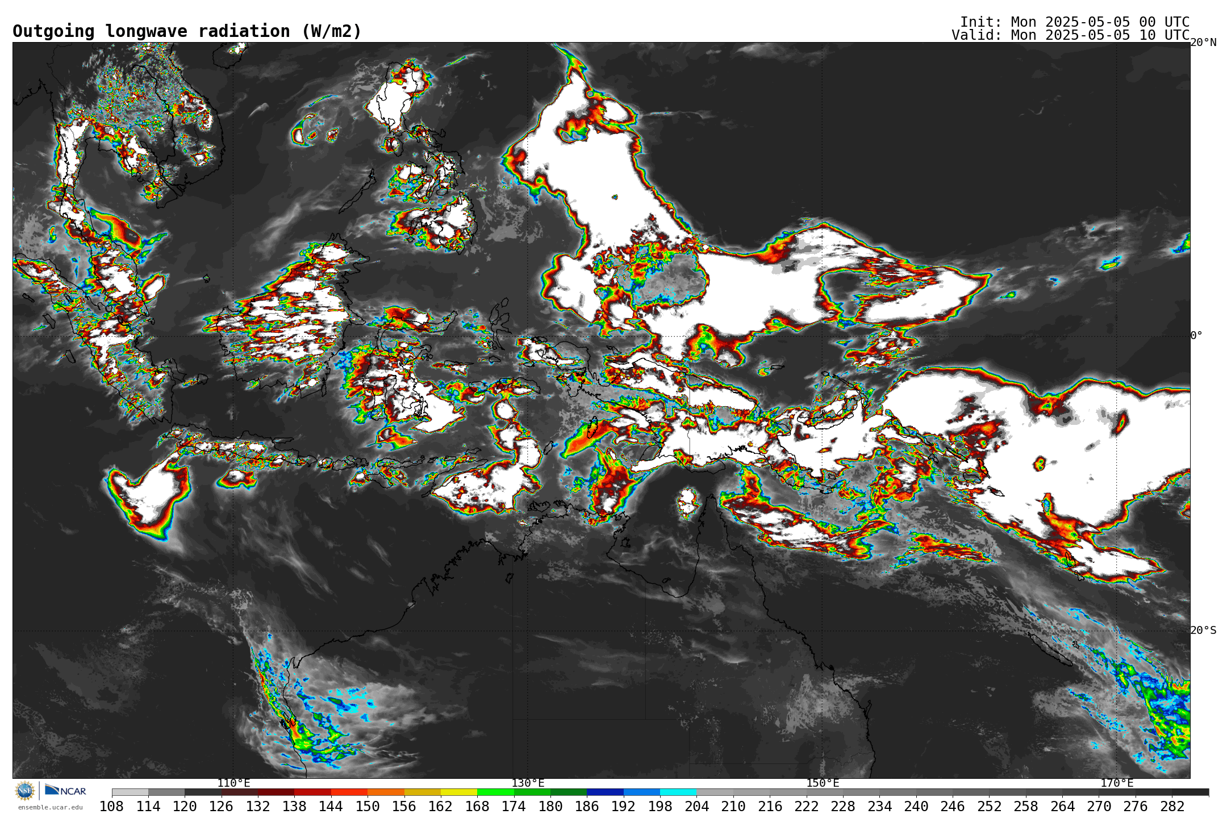The width and height of the screenshot is (1227, 814).
Task: Click the 110°E longitude label
Action: [x=233, y=783]
